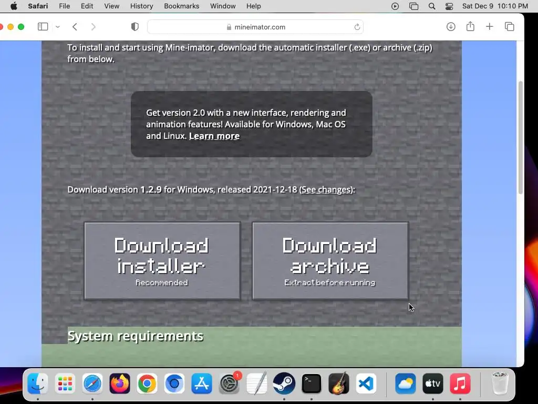Screen dimensions: 538x404
Task: Go forward to next page
Action: (94, 27)
